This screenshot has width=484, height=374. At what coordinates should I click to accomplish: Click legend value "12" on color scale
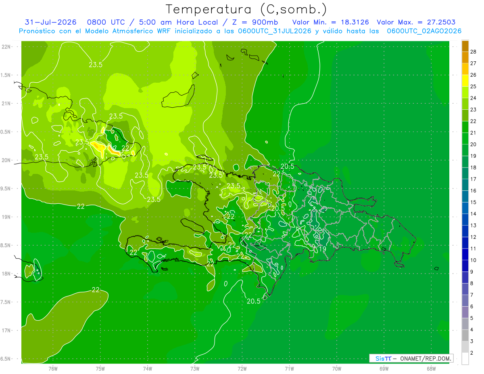tap(474, 237)
